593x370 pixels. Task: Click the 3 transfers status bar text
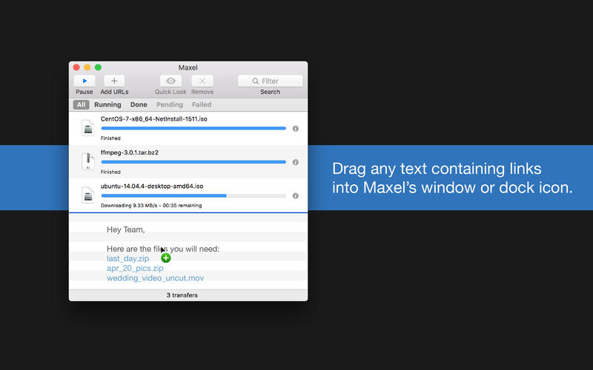[x=182, y=295]
